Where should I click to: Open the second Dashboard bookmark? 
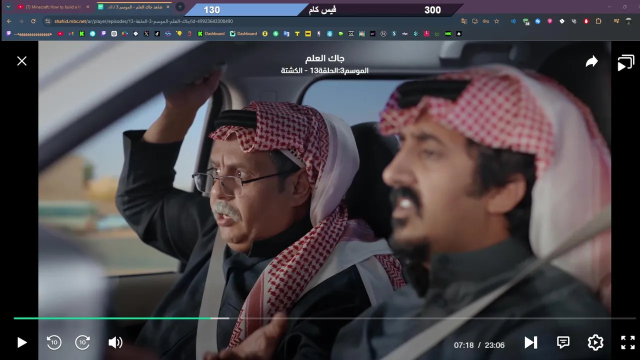(x=243, y=33)
